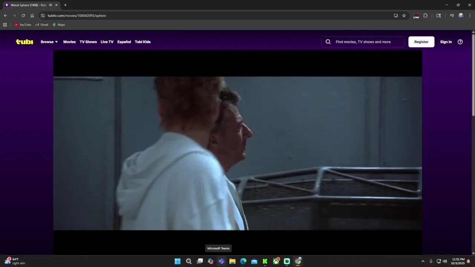
Task: Click the search magnifier icon on Tubi
Action: point(328,42)
